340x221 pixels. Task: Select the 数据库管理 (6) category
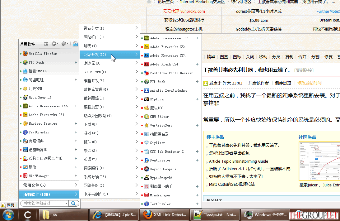click(110, 89)
